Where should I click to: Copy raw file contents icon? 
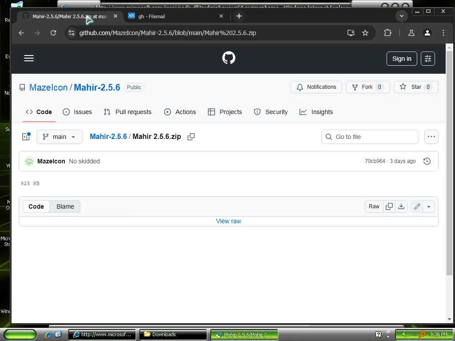click(389, 206)
